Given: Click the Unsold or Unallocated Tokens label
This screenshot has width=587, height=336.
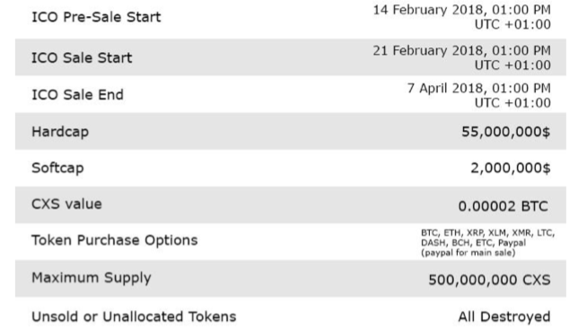Looking at the screenshot, I should (134, 317).
